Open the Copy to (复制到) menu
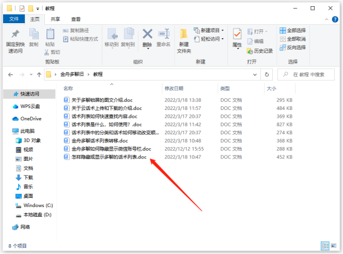 click(128, 38)
